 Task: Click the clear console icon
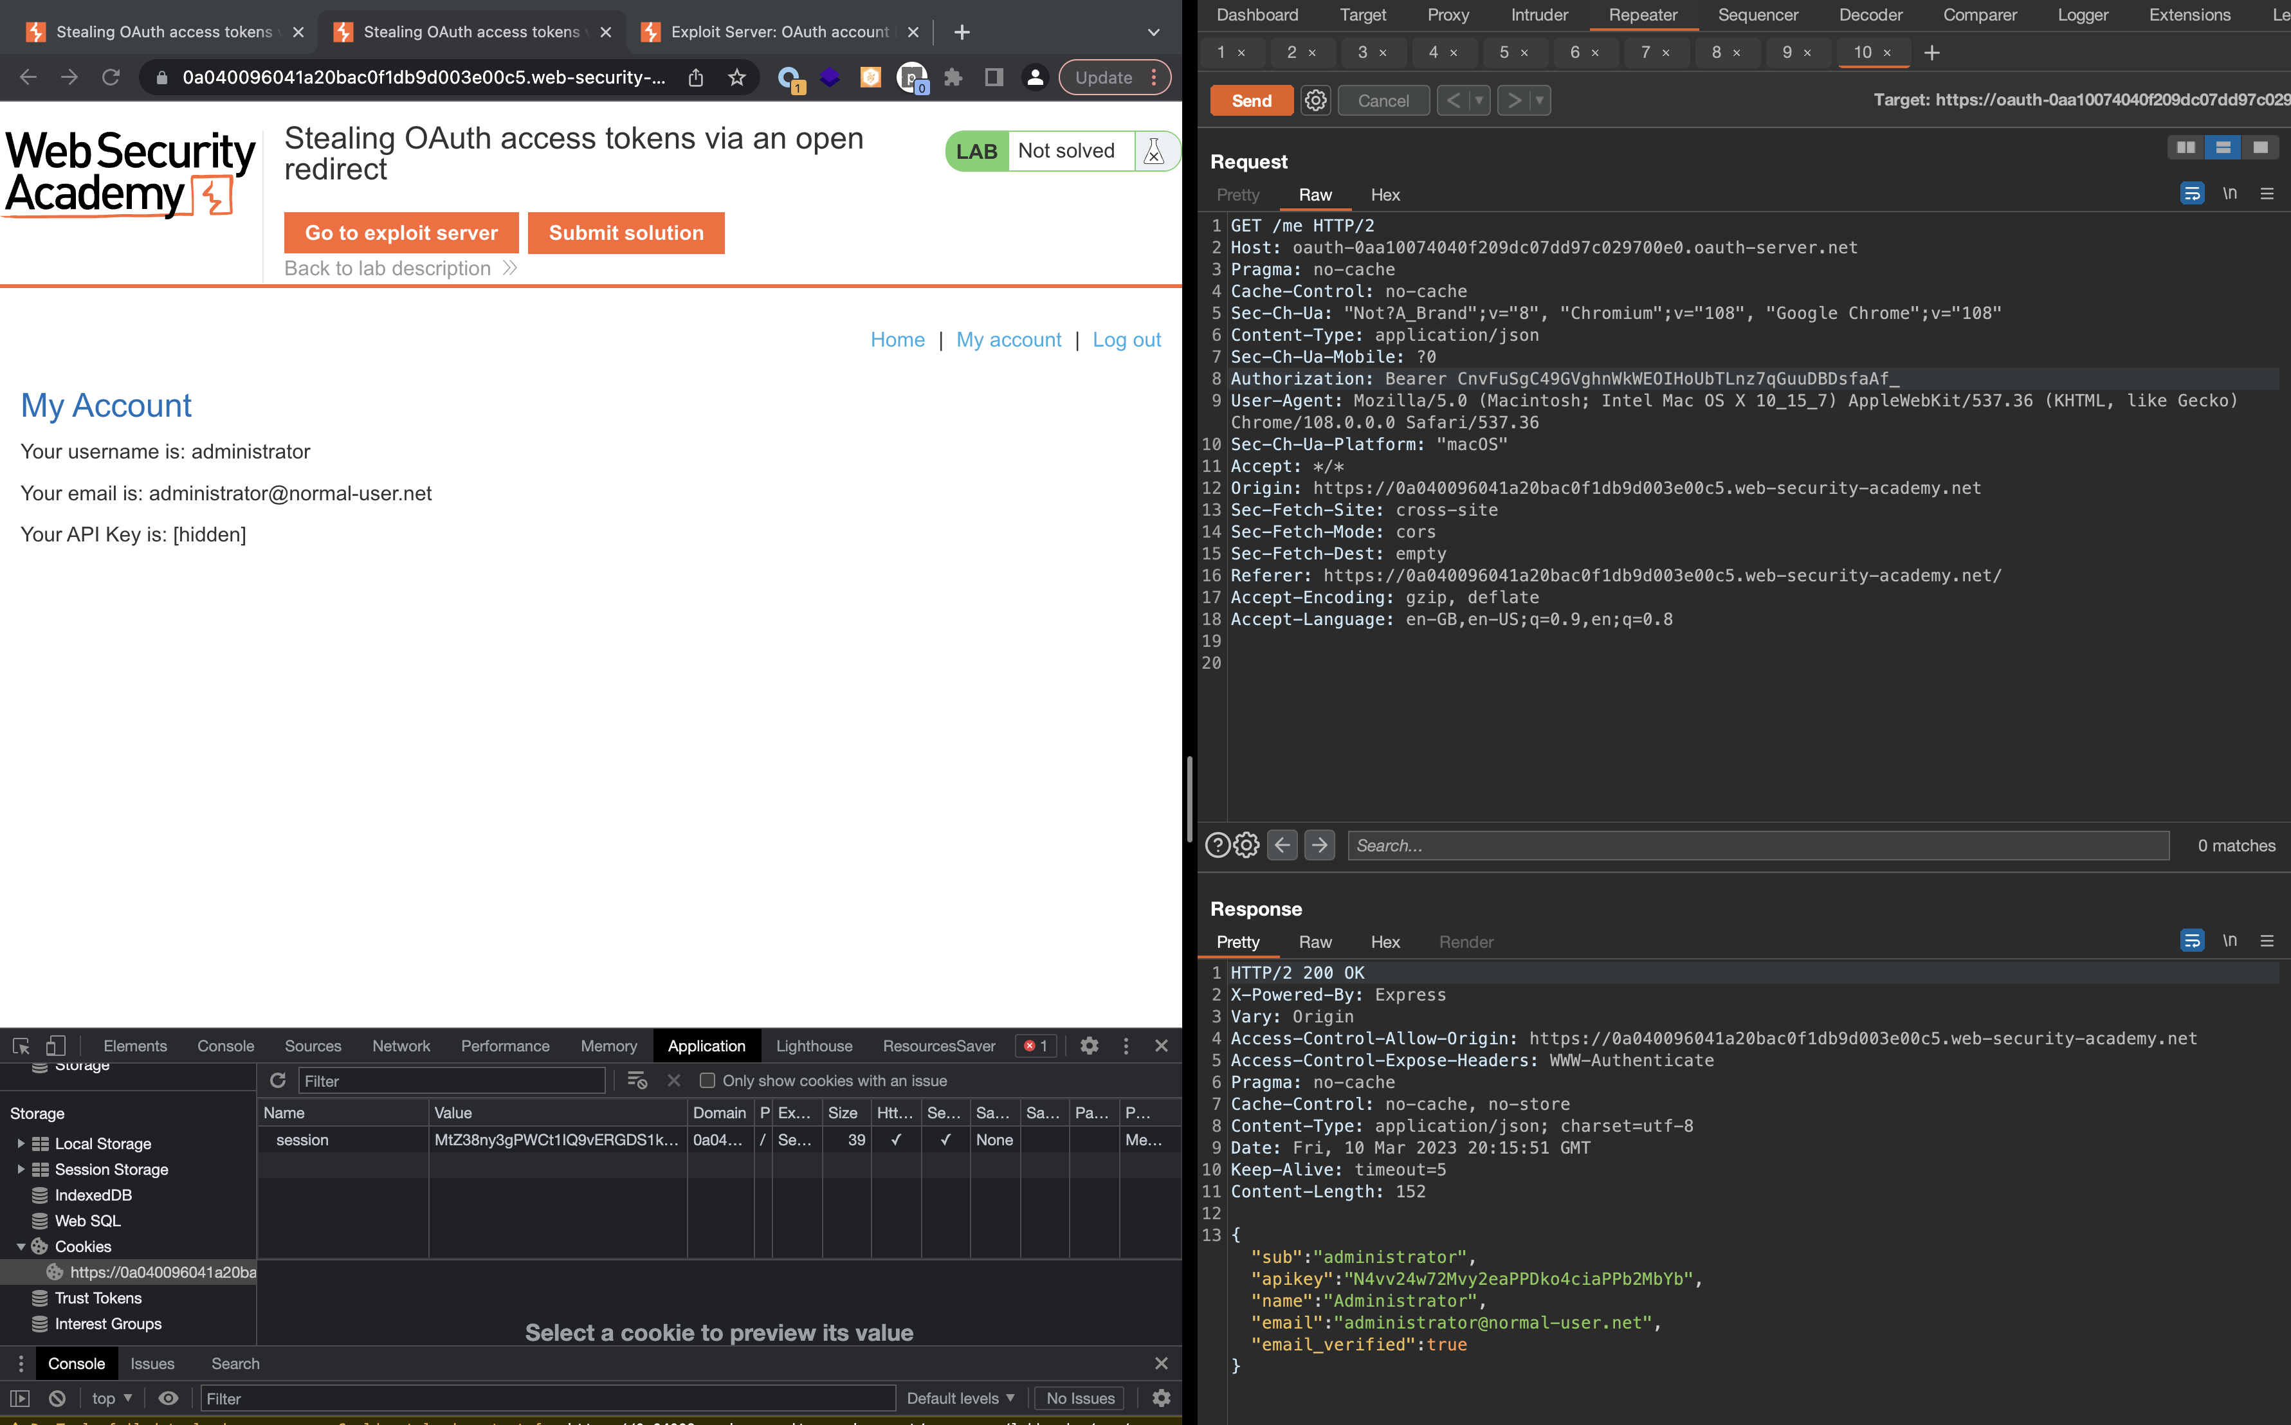[x=57, y=1397]
